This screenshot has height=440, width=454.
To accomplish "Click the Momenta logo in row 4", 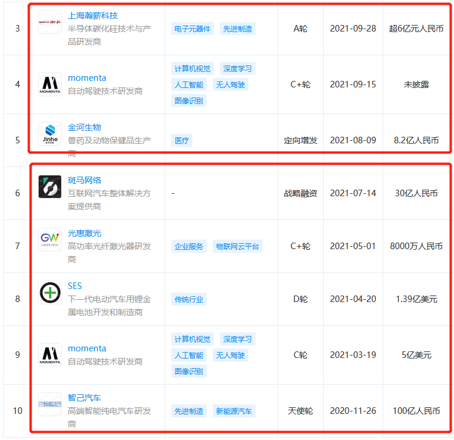I will pyautogui.click(x=50, y=84).
